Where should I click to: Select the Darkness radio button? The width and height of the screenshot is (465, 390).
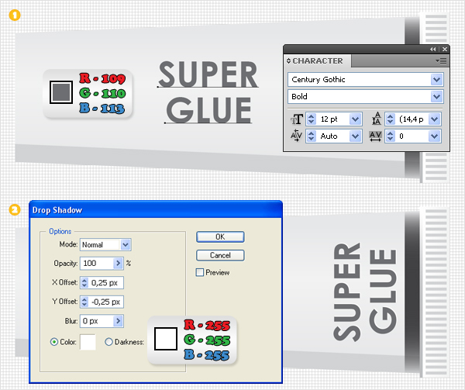coord(108,342)
